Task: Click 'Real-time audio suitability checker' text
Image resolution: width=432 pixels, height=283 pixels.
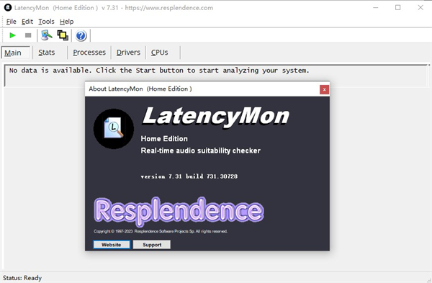Action: [x=201, y=151]
